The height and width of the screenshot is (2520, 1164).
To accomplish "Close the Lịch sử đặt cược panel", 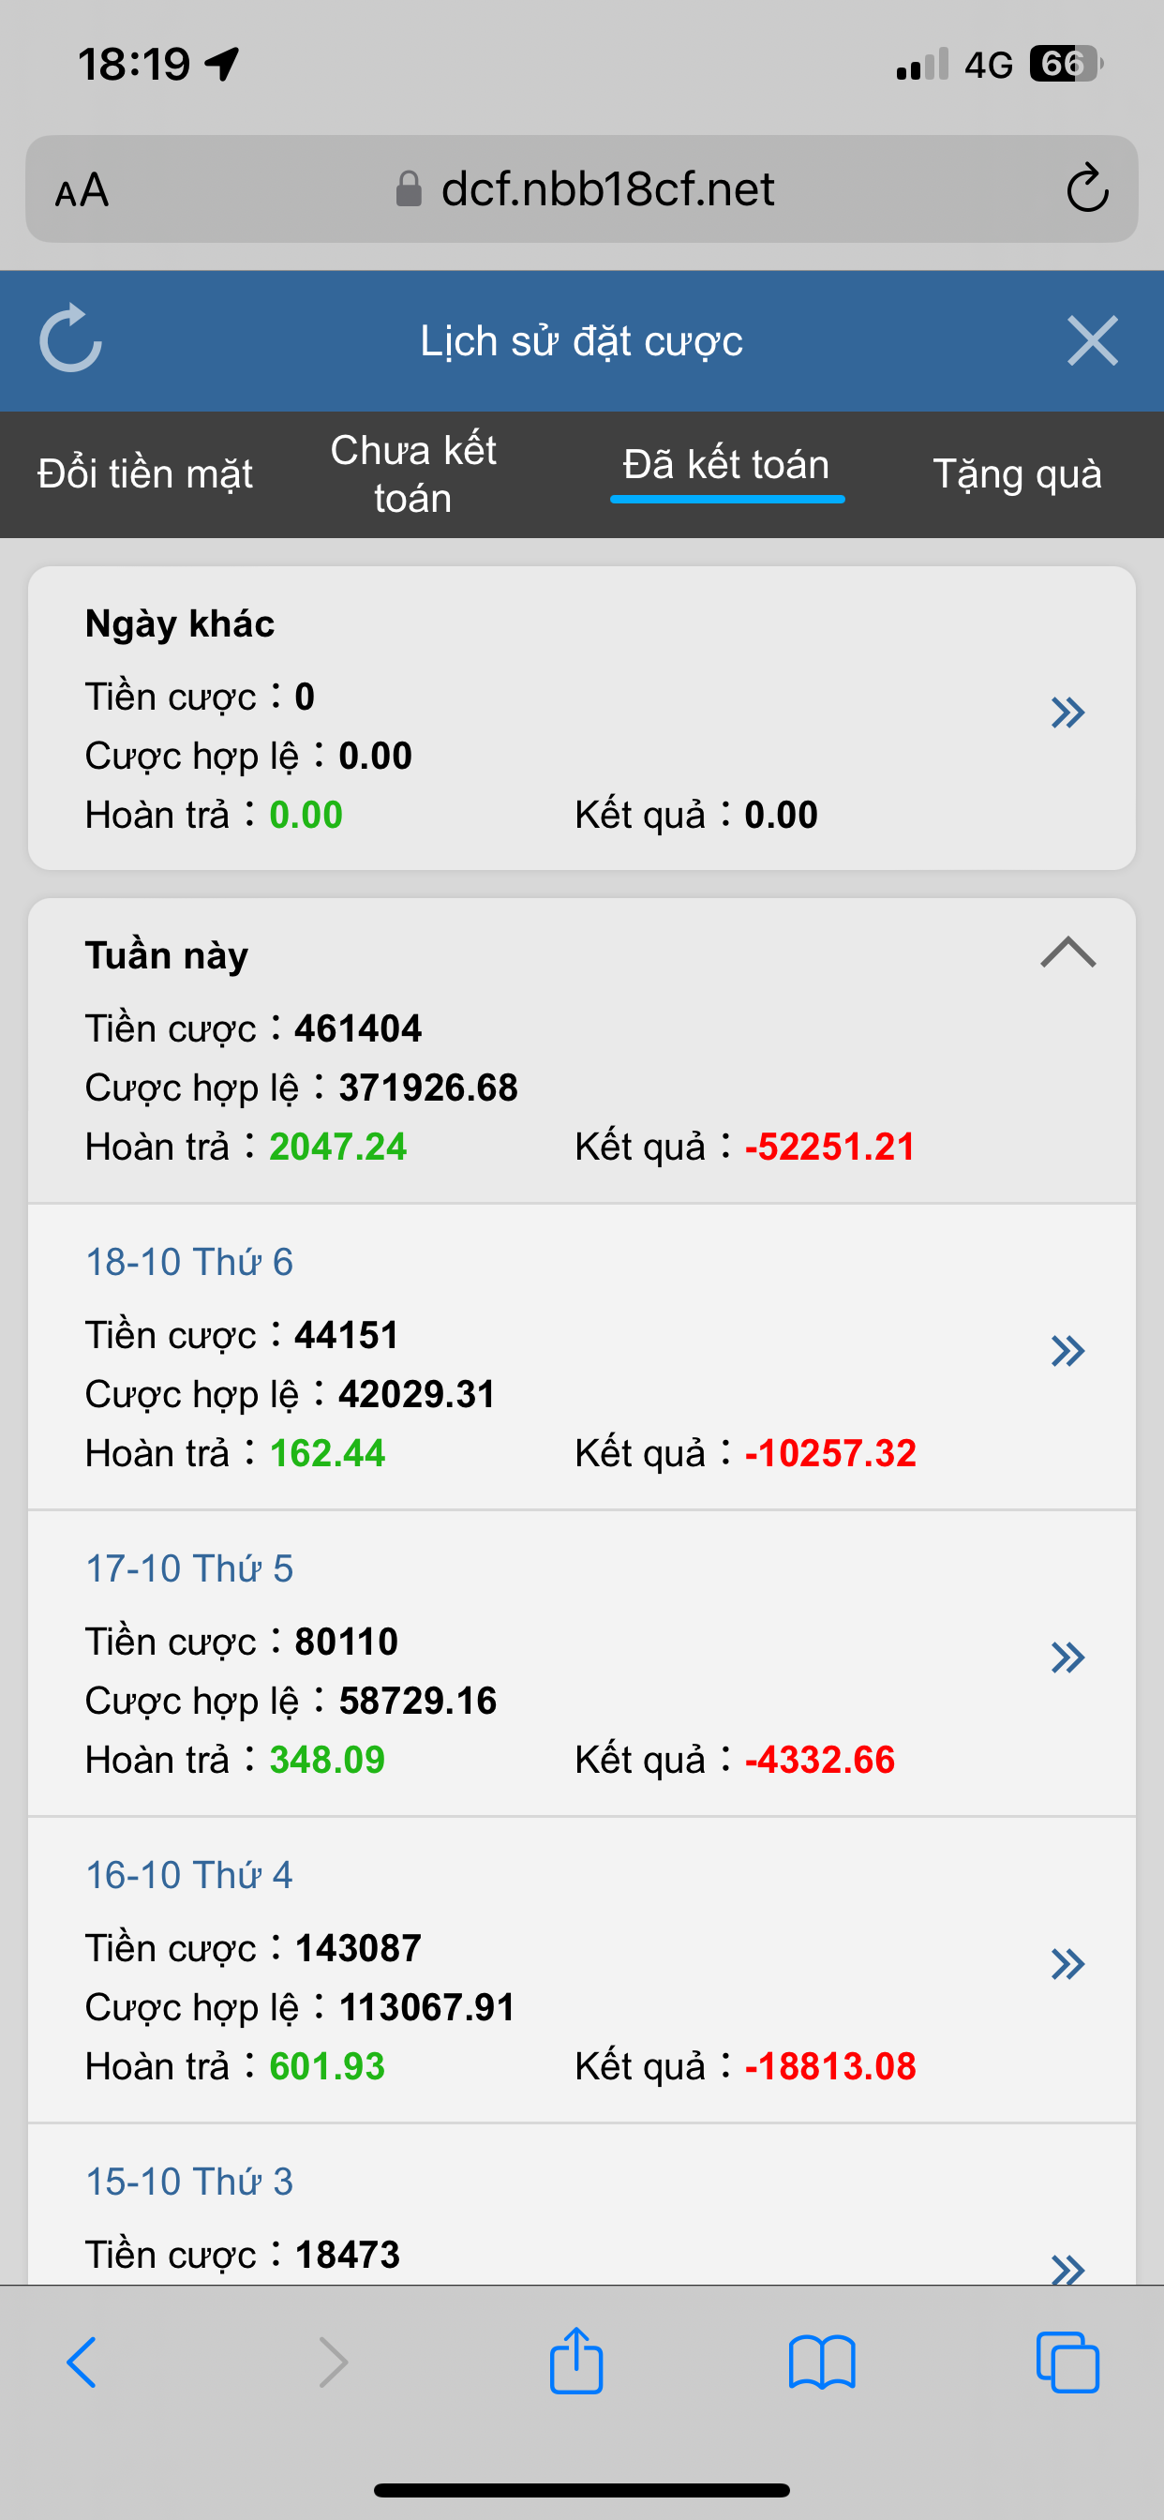I will coord(1092,340).
